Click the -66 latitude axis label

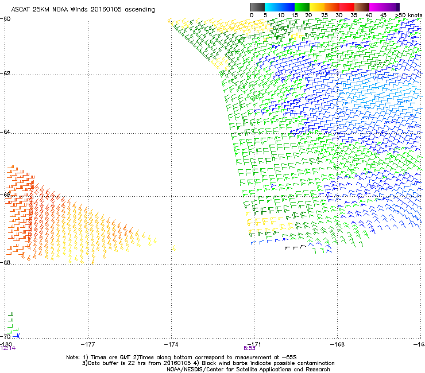click(5, 195)
